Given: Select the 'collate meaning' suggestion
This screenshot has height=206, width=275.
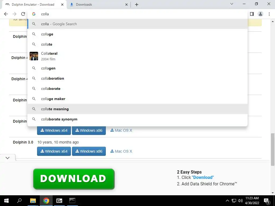Looking at the screenshot, I should [137, 109].
